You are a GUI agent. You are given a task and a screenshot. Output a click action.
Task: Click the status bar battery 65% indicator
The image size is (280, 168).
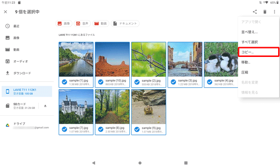click(274, 2)
